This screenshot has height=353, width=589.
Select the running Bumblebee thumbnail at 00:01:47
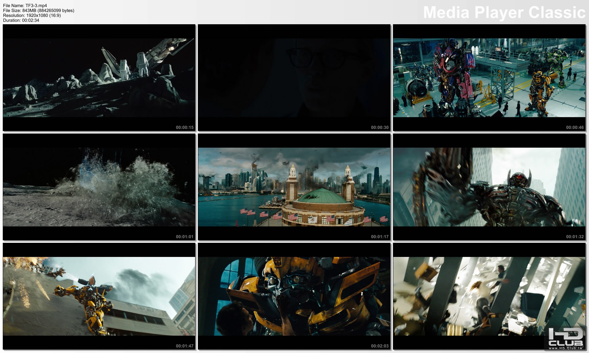coord(99,296)
